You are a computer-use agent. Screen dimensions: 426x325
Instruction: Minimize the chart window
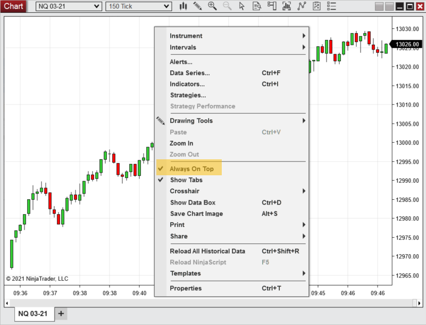(x=399, y=6)
